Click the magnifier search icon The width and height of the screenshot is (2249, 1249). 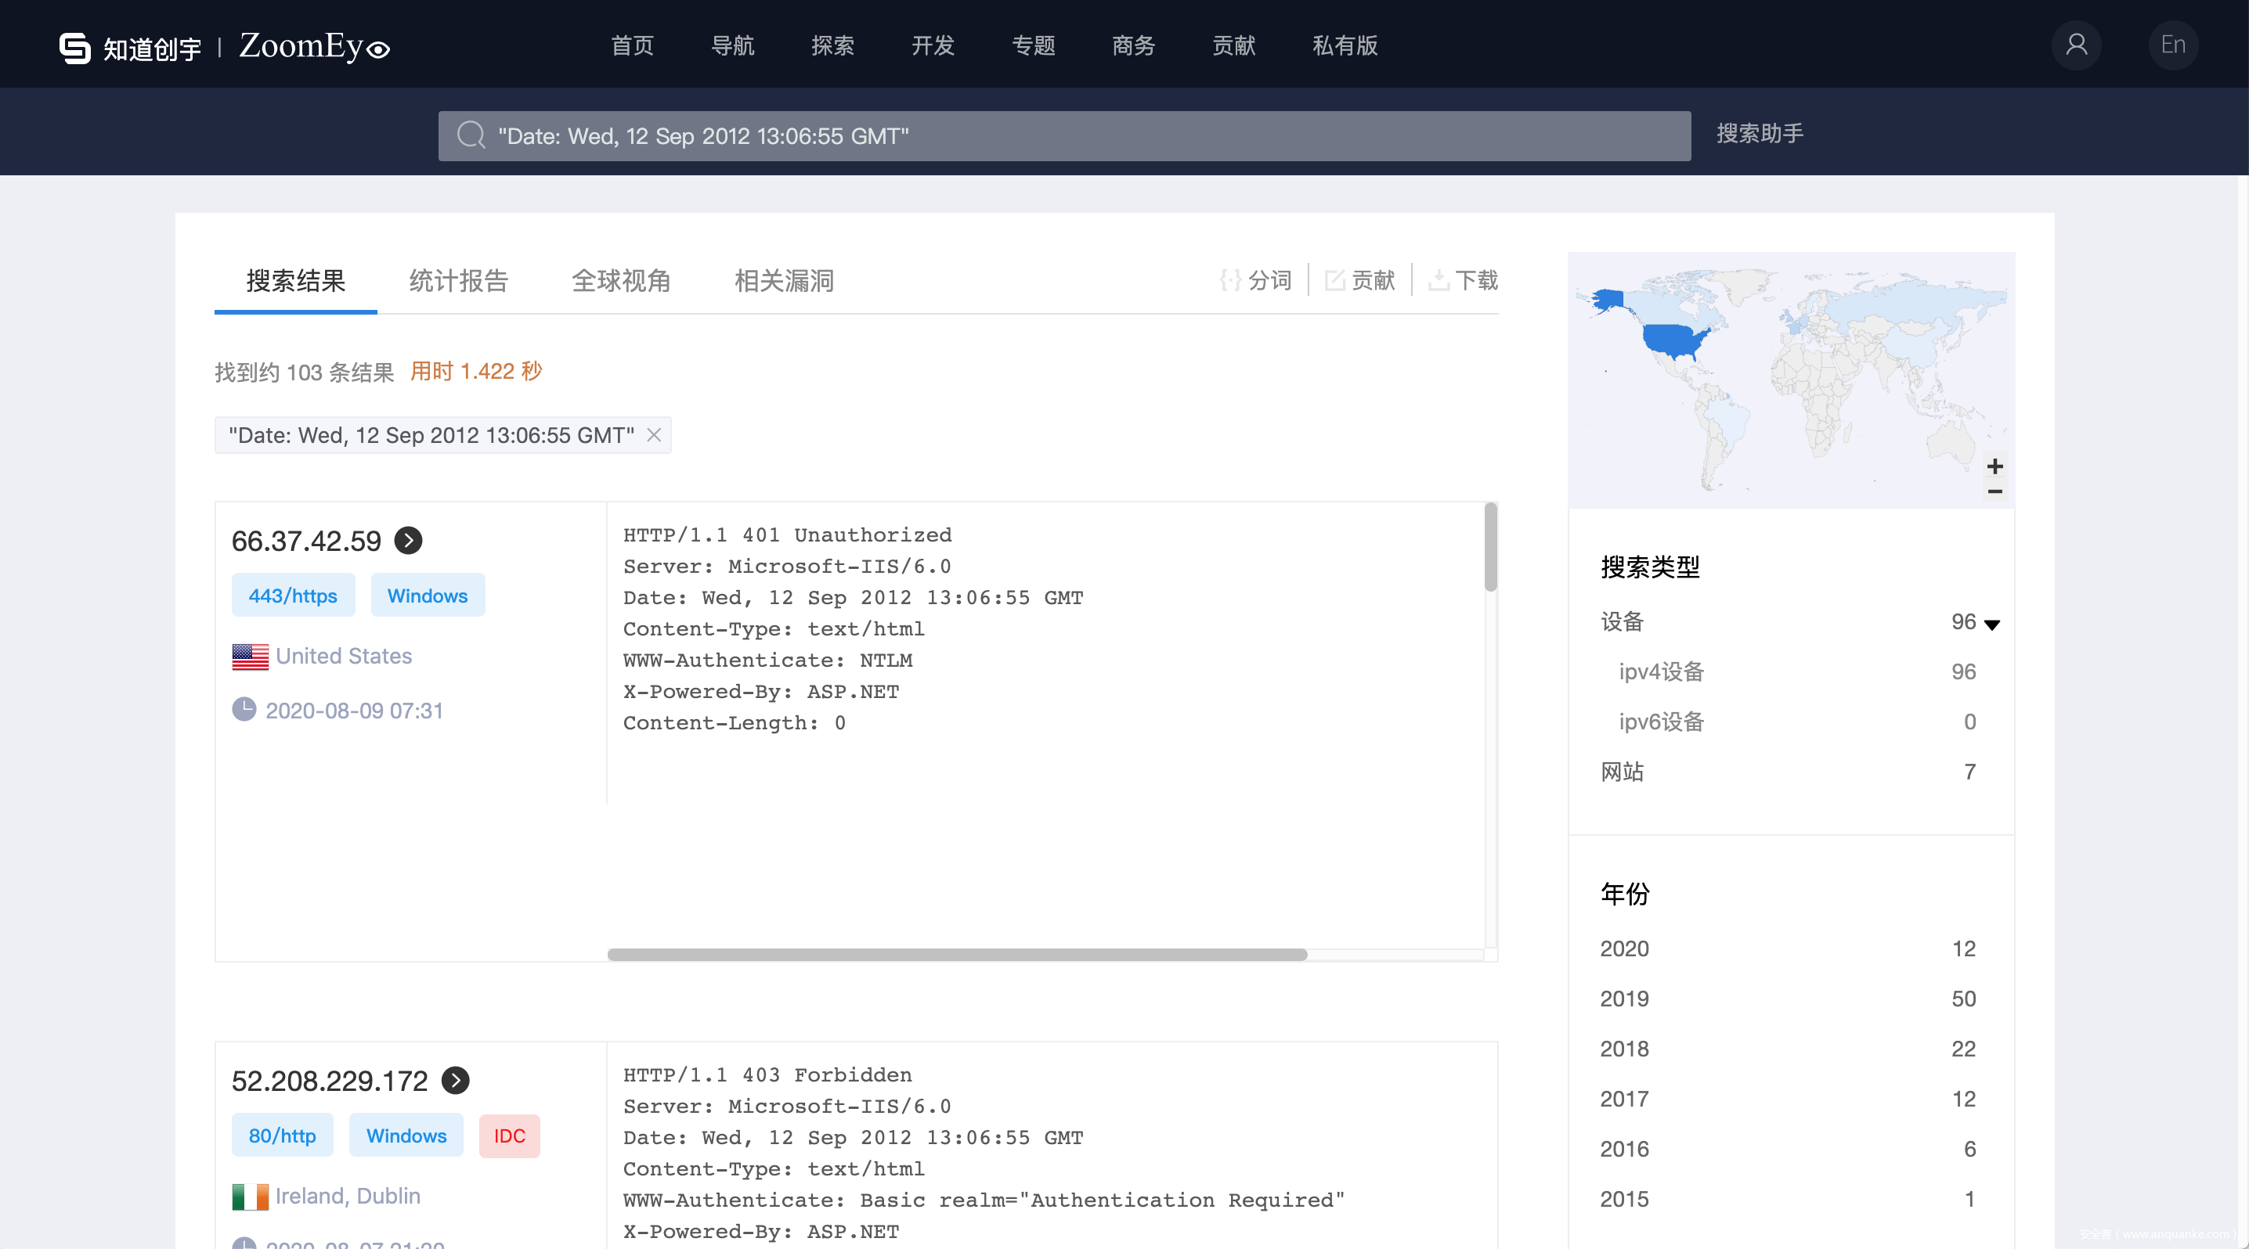click(x=471, y=135)
